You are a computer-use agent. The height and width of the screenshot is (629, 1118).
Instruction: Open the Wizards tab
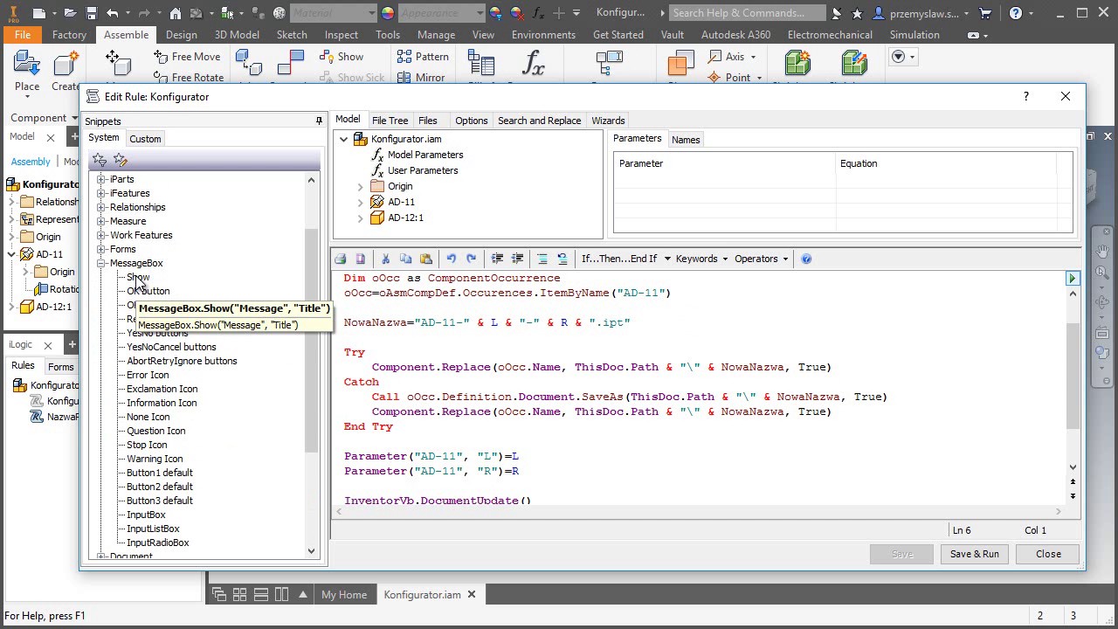coord(608,121)
